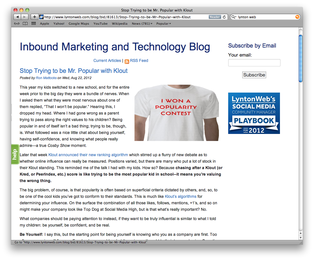This screenshot has width=314, height=260.
Task: Click the Forward arrow button
Action: [x=25, y=17]
